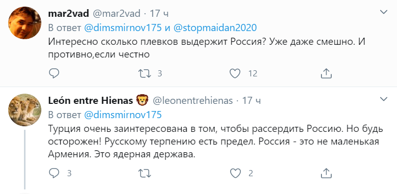The image size is (397, 194).
Task: Open León entre Hienas lion avatar
Action: 25,110
